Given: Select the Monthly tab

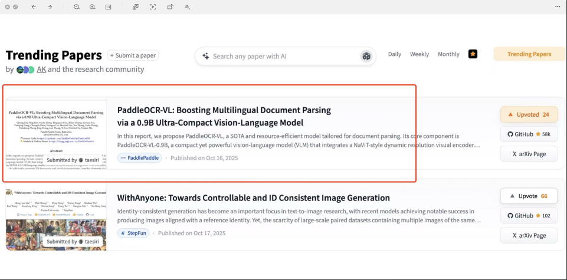Looking at the screenshot, I should (x=448, y=54).
